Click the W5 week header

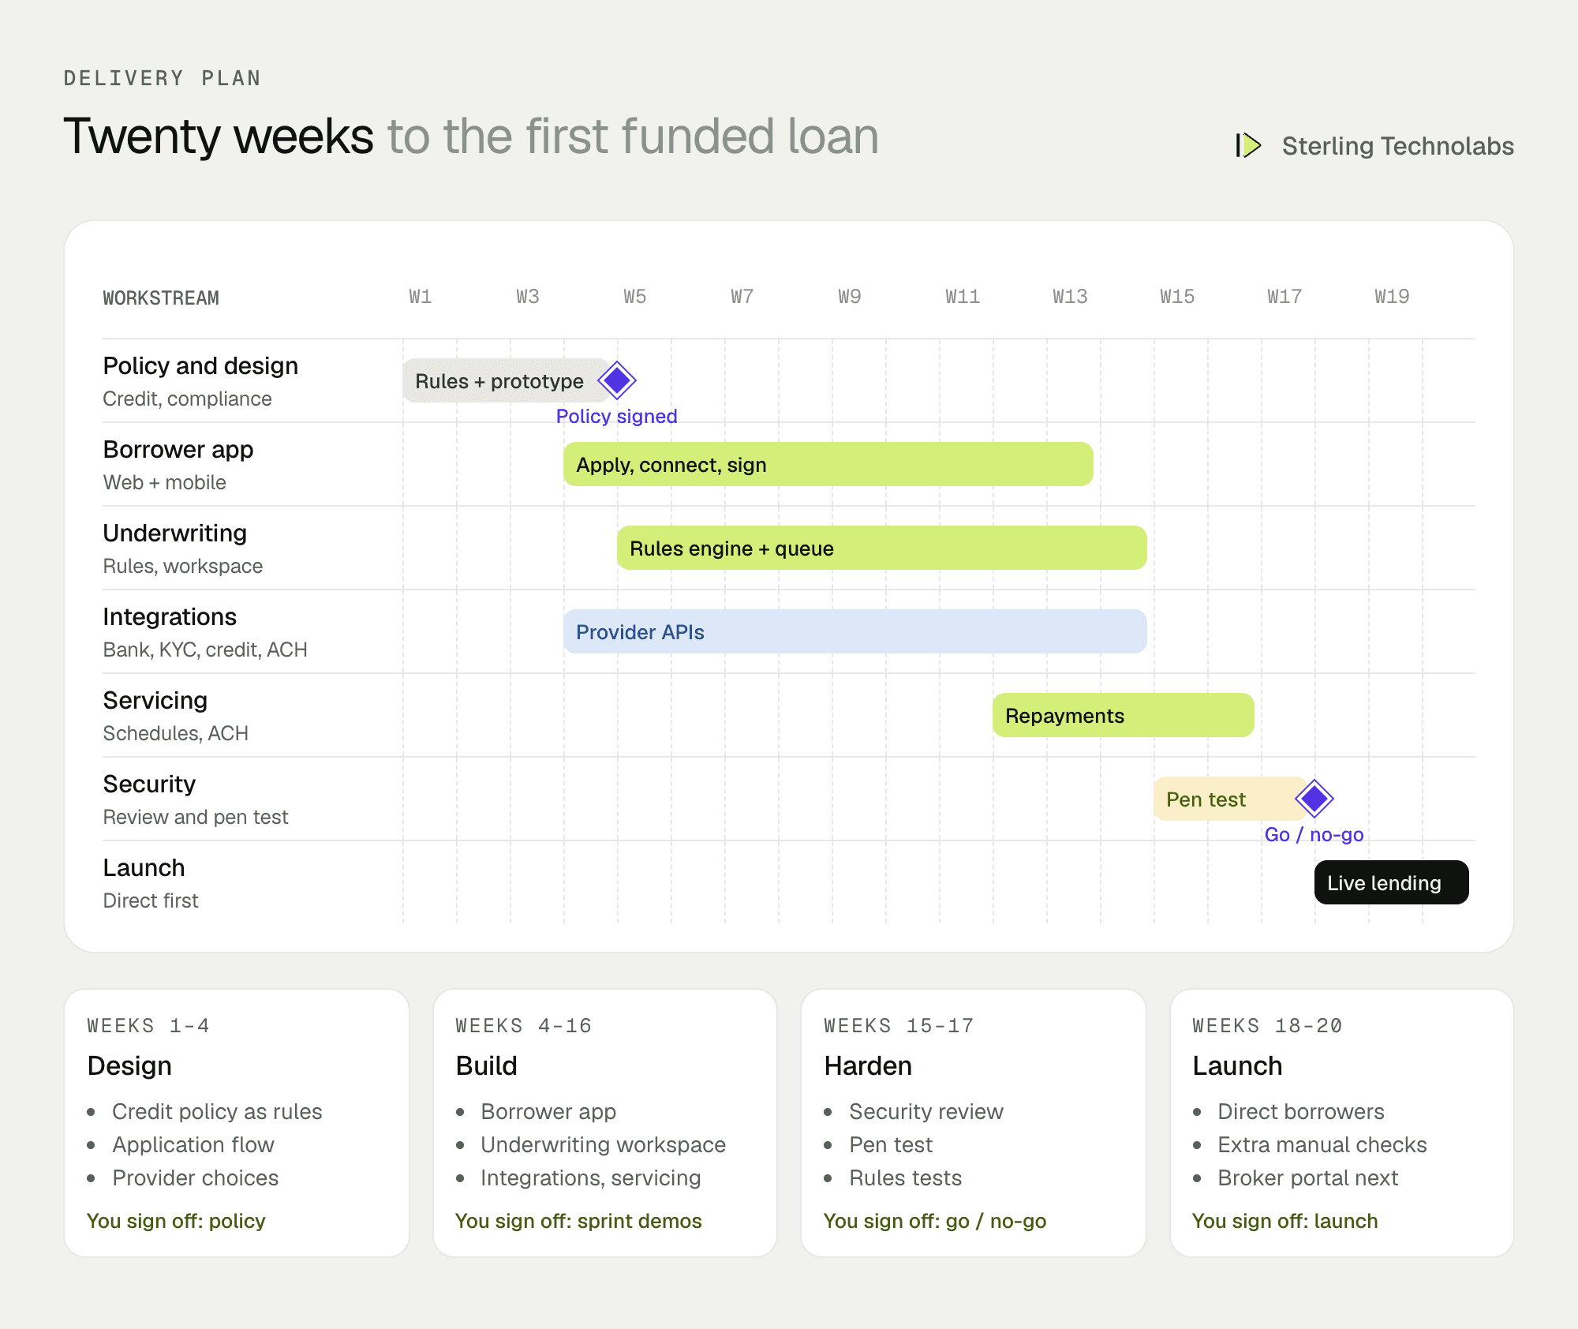click(x=635, y=297)
